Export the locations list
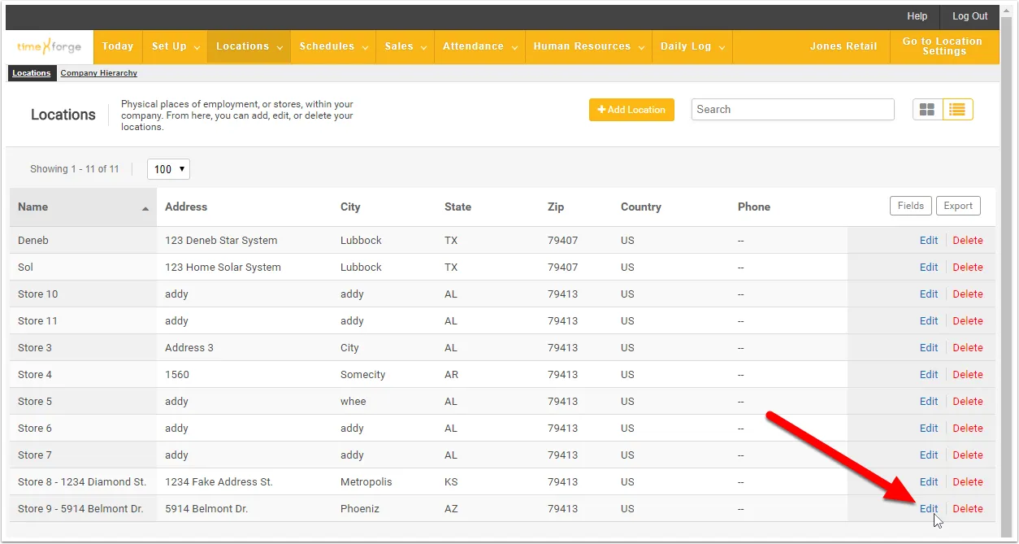 click(958, 206)
